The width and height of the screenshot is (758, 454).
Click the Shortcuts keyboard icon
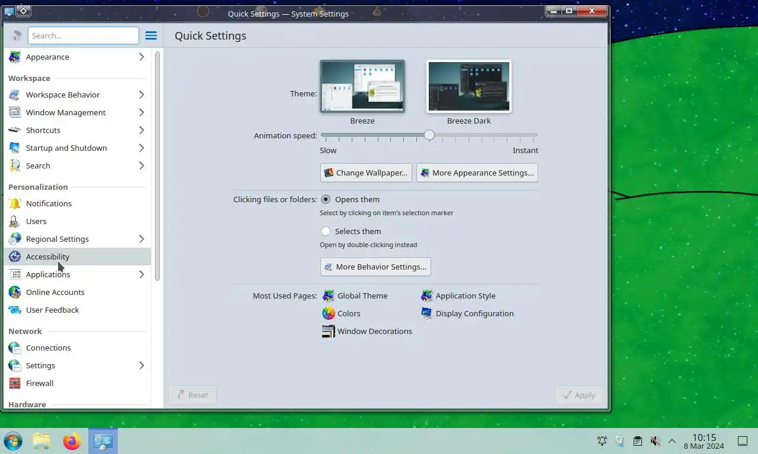click(x=15, y=130)
